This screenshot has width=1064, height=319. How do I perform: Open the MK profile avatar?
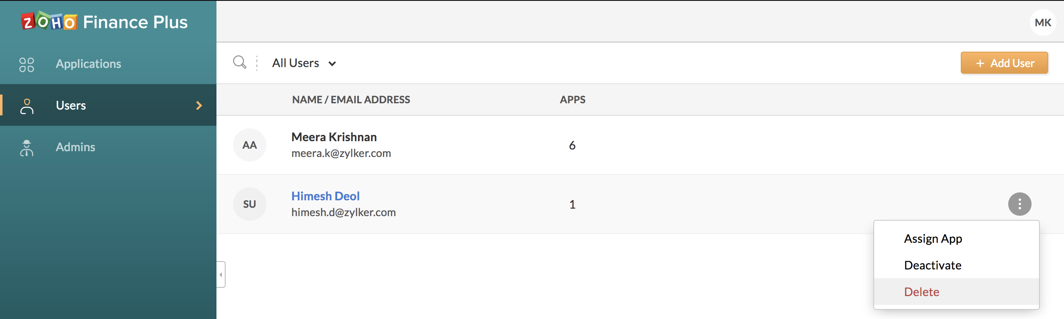pyautogui.click(x=1043, y=22)
